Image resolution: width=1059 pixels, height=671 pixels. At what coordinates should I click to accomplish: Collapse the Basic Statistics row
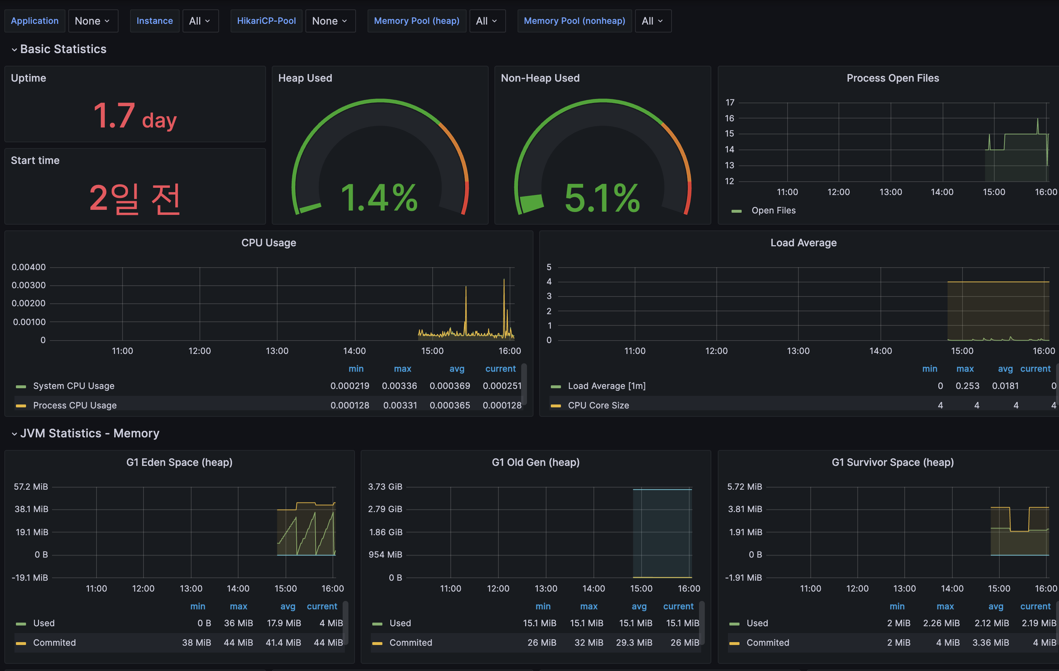[63, 49]
